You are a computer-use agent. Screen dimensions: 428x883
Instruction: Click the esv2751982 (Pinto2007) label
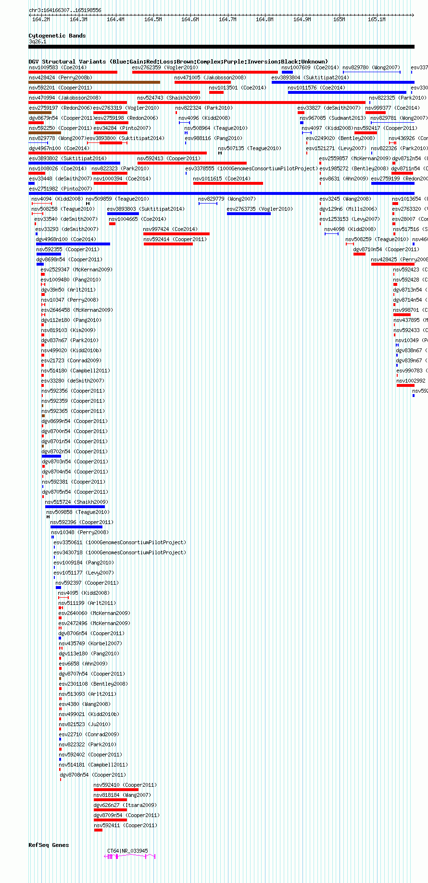(x=61, y=189)
